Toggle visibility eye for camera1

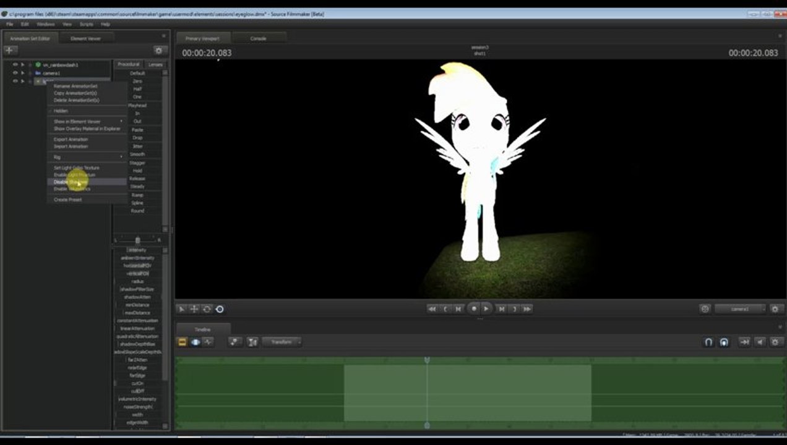point(15,73)
